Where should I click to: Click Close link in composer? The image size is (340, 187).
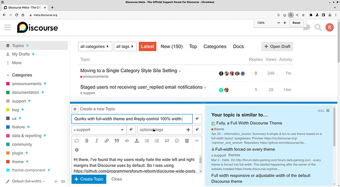click(x=116, y=179)
